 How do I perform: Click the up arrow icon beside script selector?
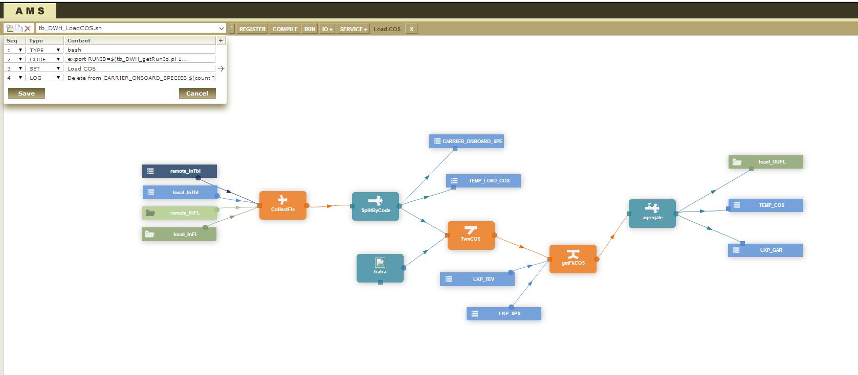click(x=232, y=29)
